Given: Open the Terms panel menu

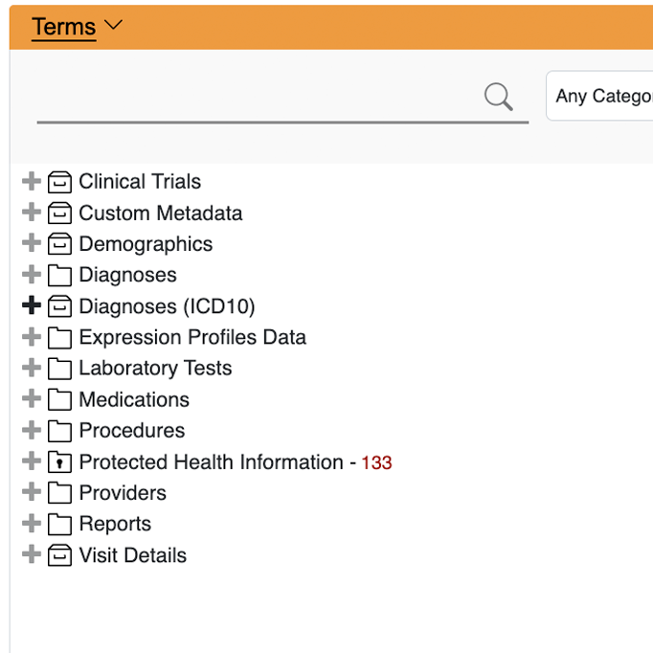Looking at the screenshot, I should point(77,27).
